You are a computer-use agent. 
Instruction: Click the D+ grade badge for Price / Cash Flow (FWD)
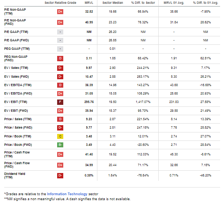(x=60, y=165)
